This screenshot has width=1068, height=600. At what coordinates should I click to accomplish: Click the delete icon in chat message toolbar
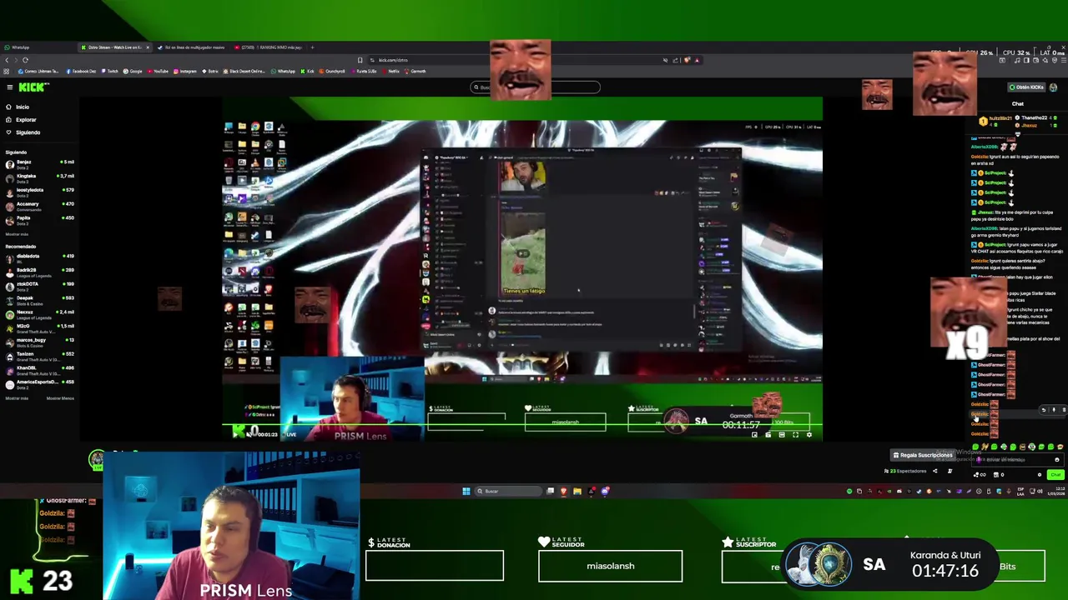click(x=1064, y=409)
